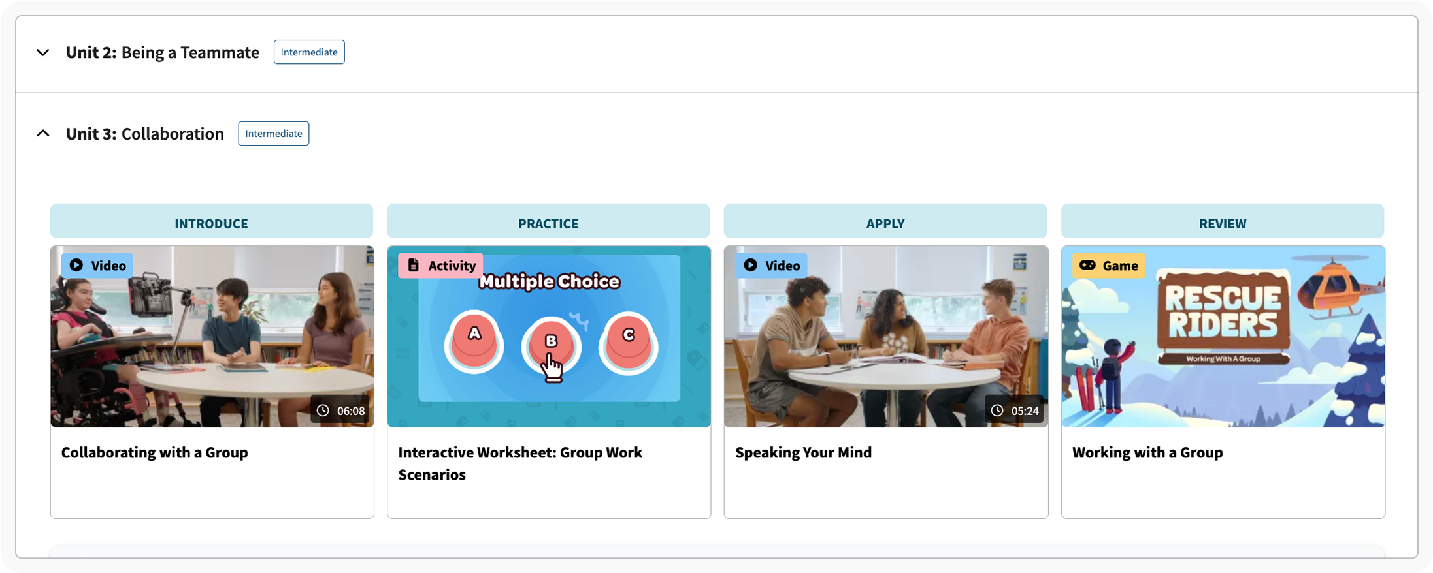Select the INTRODUCE column header
The height and width of the screenshot is (573, 1433).
pos(211,223)
